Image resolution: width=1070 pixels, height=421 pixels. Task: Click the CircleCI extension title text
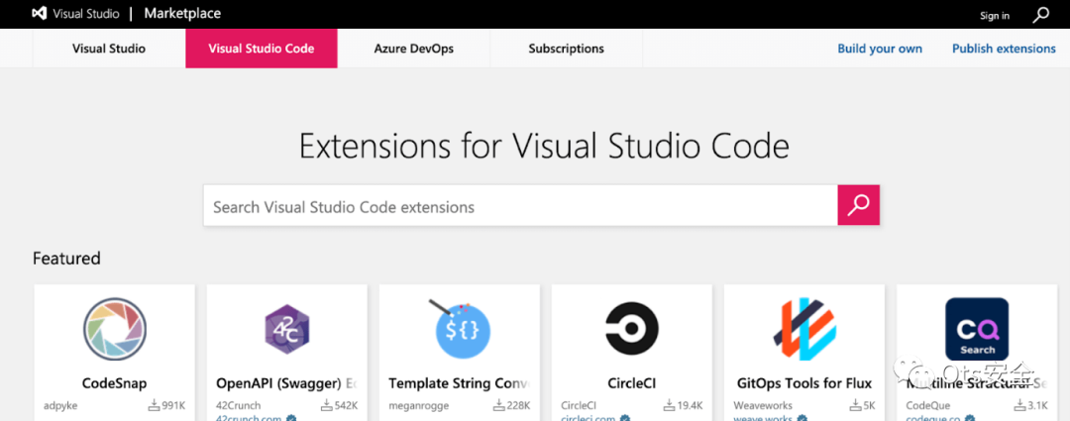pyautogui.click(x=631, y=383)
